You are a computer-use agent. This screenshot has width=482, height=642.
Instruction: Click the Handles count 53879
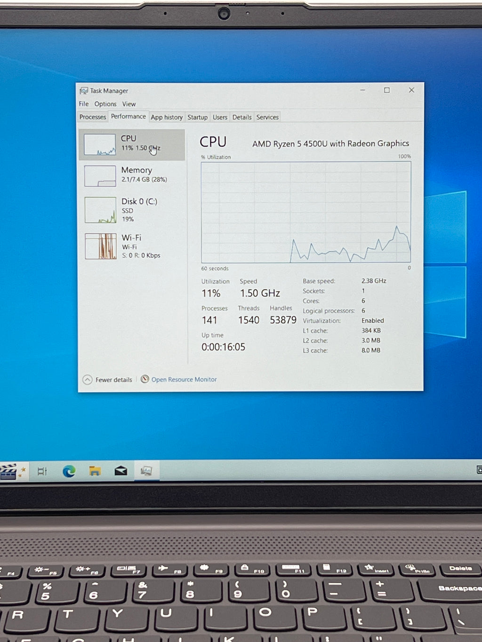click(283, 320)
